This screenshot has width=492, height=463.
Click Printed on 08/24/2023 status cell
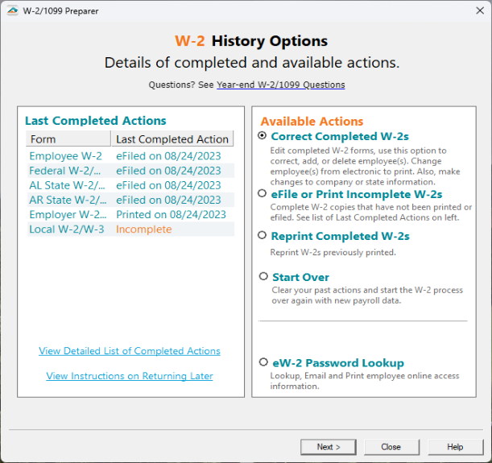point(171,214)
